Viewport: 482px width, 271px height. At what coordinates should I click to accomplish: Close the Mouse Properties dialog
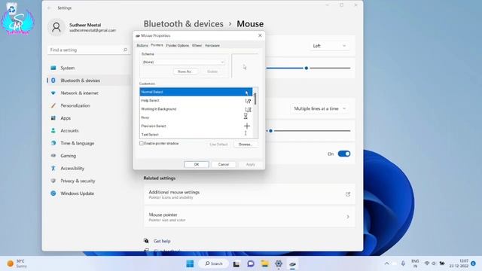(260, 35)
